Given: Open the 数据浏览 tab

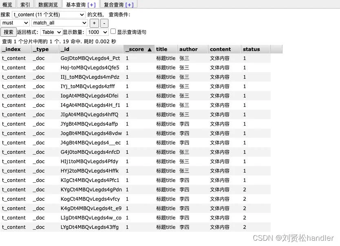Looking at the screenshot, I should pyautogui.click(x=48, y=4).
